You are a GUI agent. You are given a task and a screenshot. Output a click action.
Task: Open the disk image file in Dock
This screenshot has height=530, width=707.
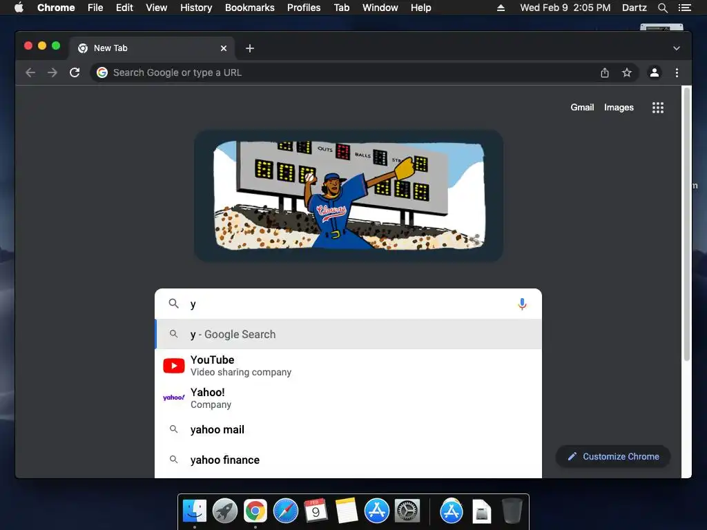[x=481, y=511]
